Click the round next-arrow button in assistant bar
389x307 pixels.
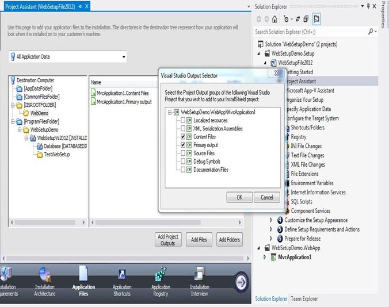coord(241,282)
